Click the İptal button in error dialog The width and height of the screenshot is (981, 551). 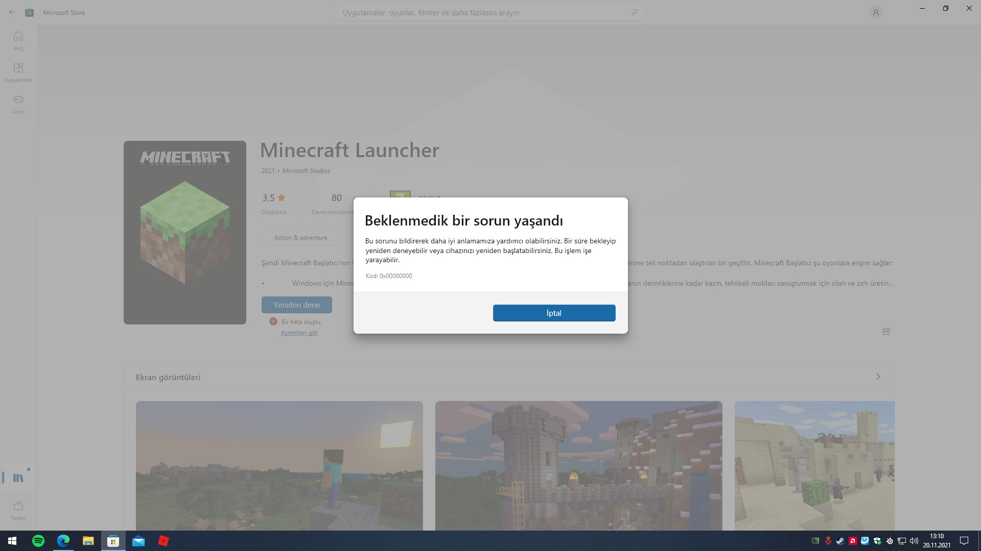click(x=554, y=313)
